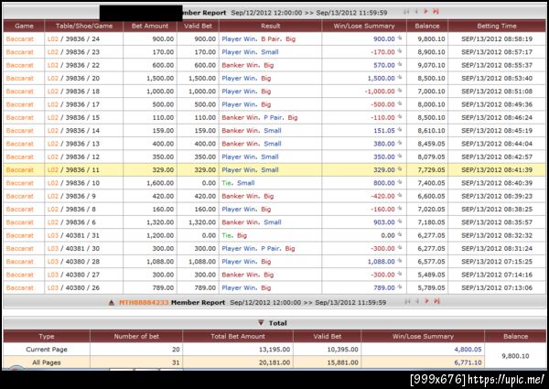
Task: Sort by Betting Time column header
Action: (497, 26)
